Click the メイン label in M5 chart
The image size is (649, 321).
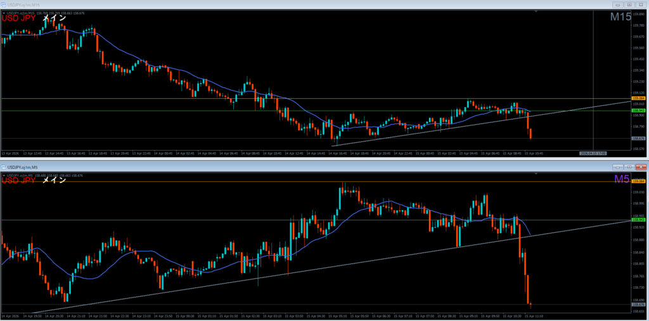[x=55, y=180]
